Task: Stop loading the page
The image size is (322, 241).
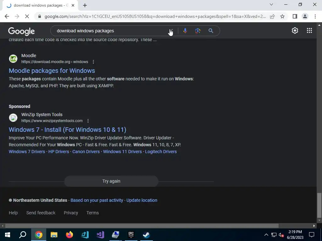Action: point(27,16)
